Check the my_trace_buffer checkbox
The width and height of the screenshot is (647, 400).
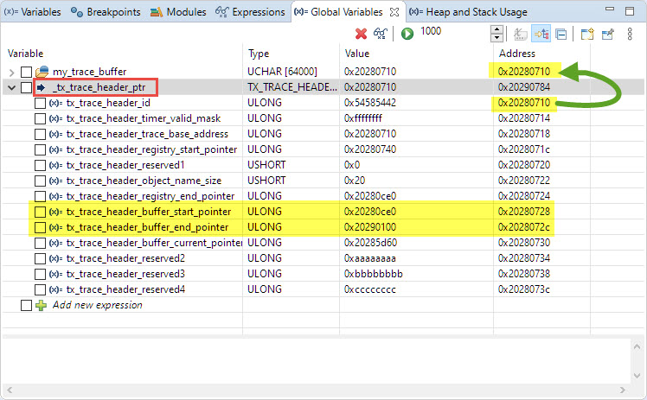point(26,72)
